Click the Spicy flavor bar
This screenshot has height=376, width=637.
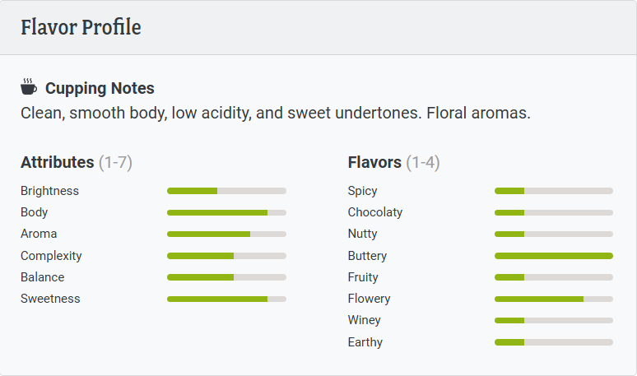553,191
